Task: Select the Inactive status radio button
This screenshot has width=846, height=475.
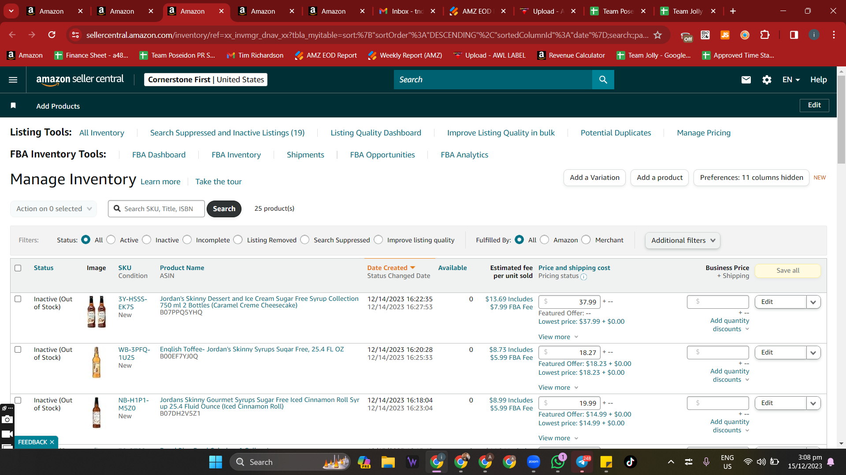Action: pos(147,240)
